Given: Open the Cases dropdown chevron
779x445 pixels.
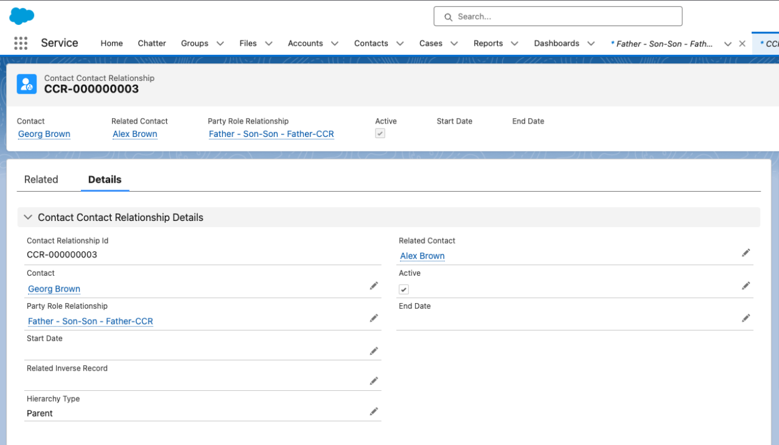Looking at the screenshot, I should click(454, 43).
